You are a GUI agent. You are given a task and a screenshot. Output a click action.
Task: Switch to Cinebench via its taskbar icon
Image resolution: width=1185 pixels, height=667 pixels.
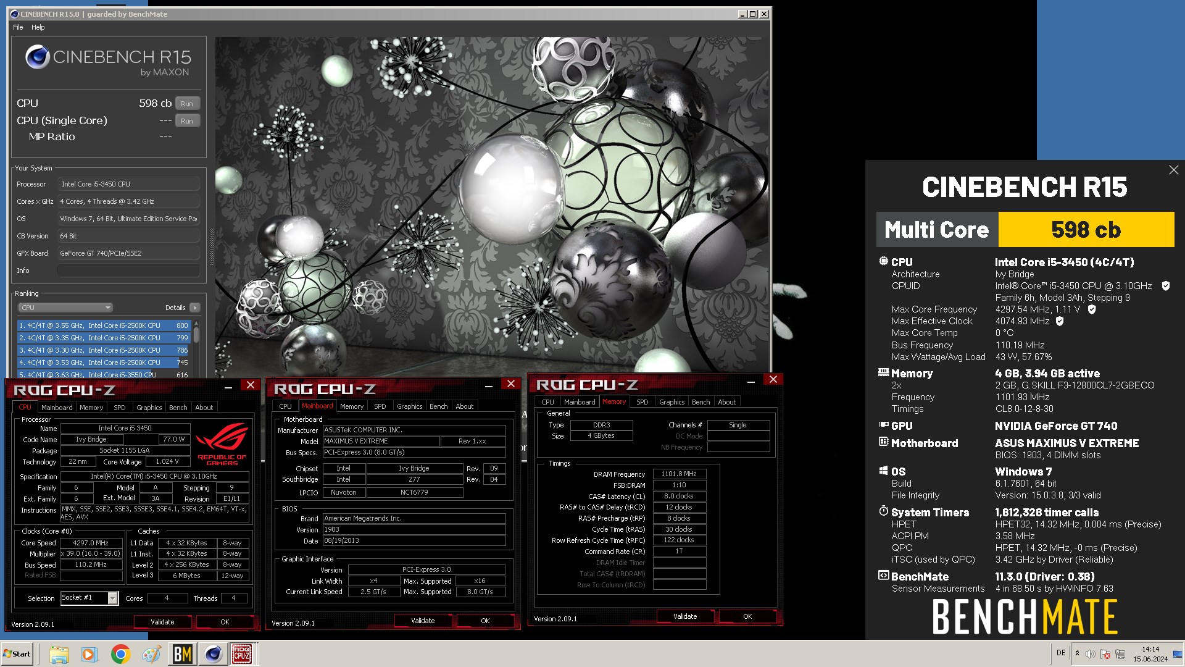tap(213, 654)
